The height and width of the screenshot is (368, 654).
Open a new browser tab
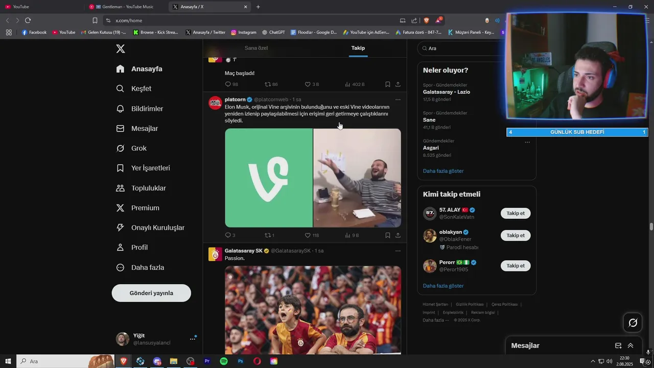(x=258, y=7)
